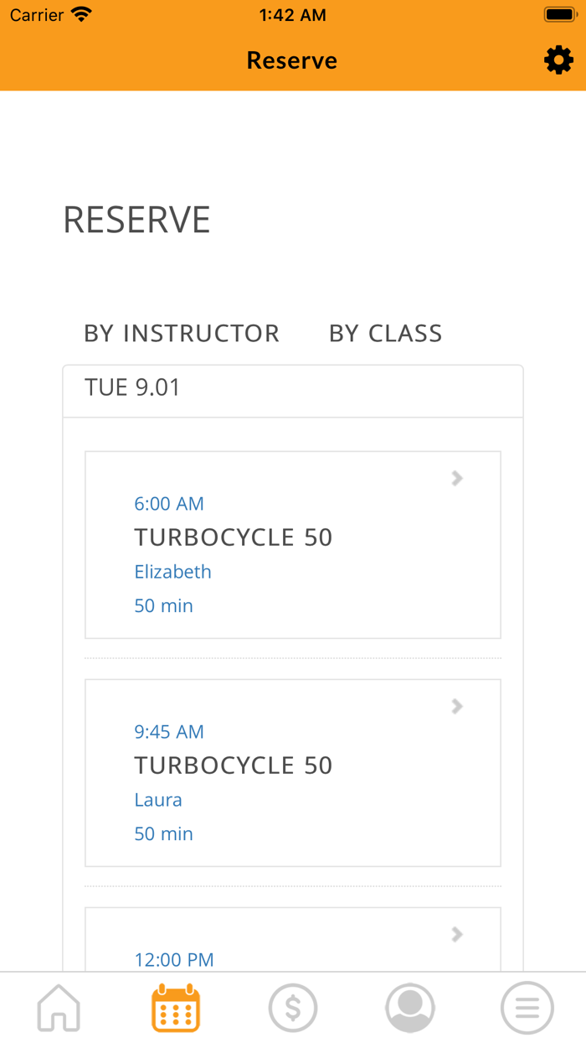Image resolution: width=586 pixels, height=1043 pixels.
Task: Switch to the BY CLASS tab
Action: coord(386,333)
